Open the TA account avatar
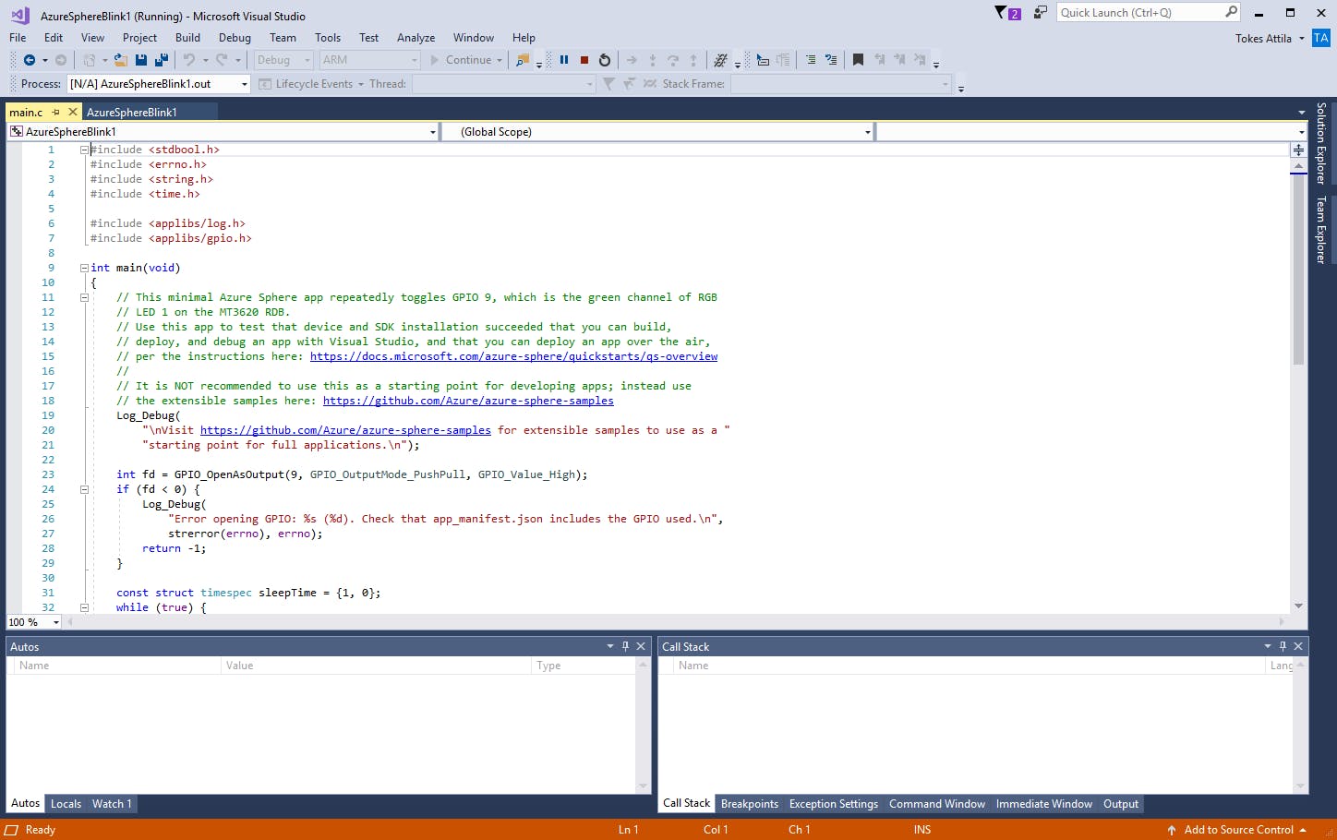Image resolution: width=1337 pixels, height=840 pixels. (x=1321, y=38)
